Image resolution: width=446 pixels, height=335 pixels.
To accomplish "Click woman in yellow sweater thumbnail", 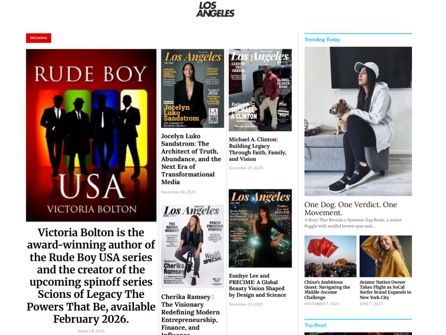I will click(385, 256).
